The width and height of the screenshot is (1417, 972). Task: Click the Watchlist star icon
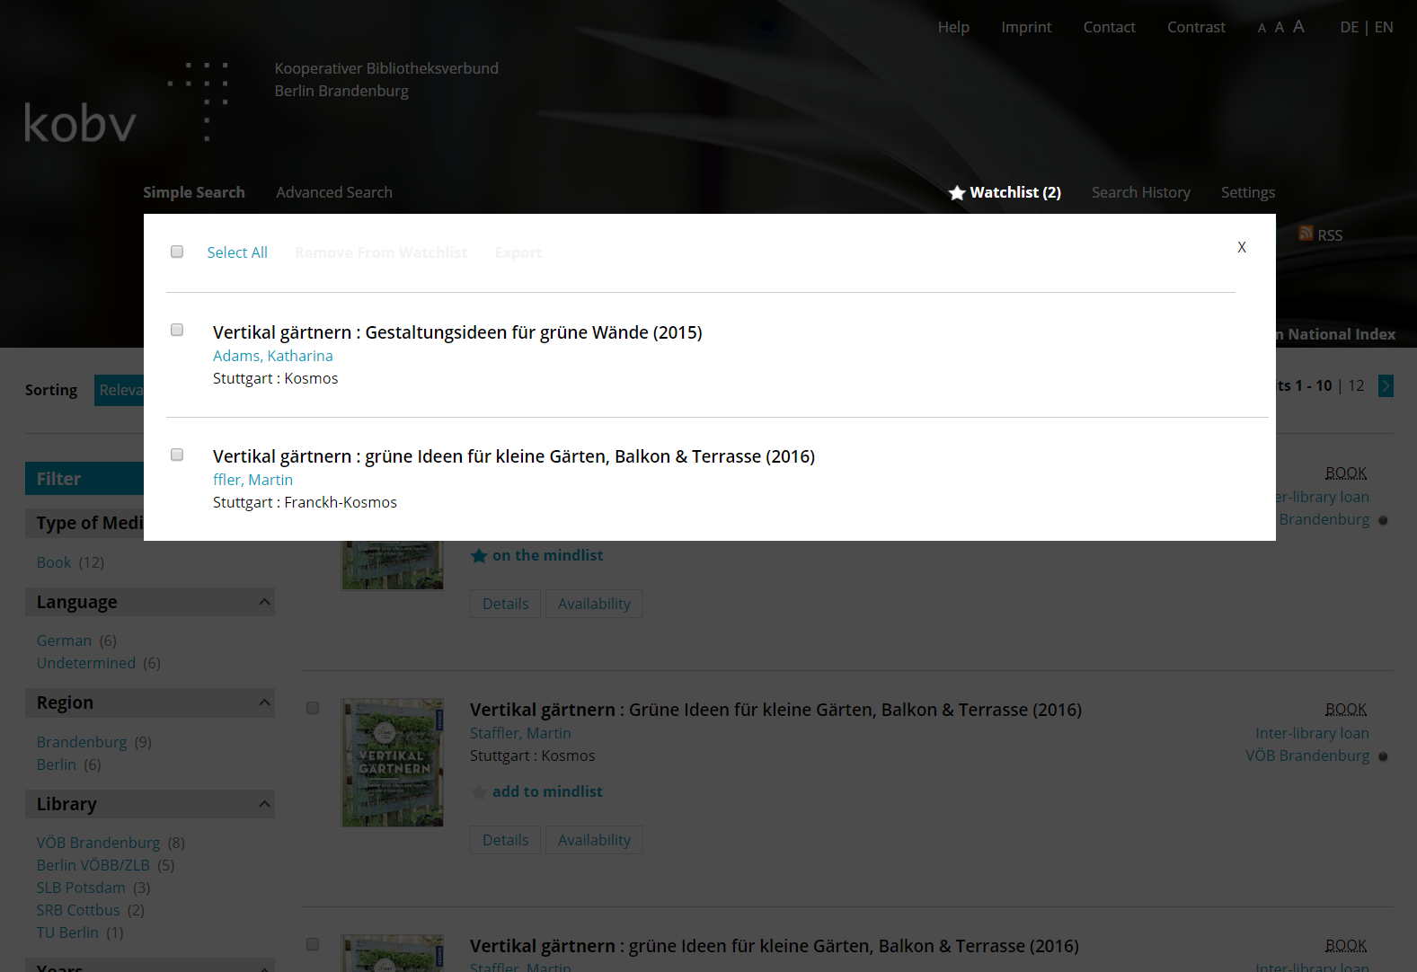tap(957, 193)
